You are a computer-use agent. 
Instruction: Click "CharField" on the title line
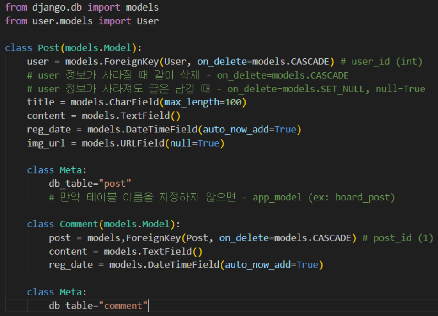pyautogui.click(x=134, y=102)
